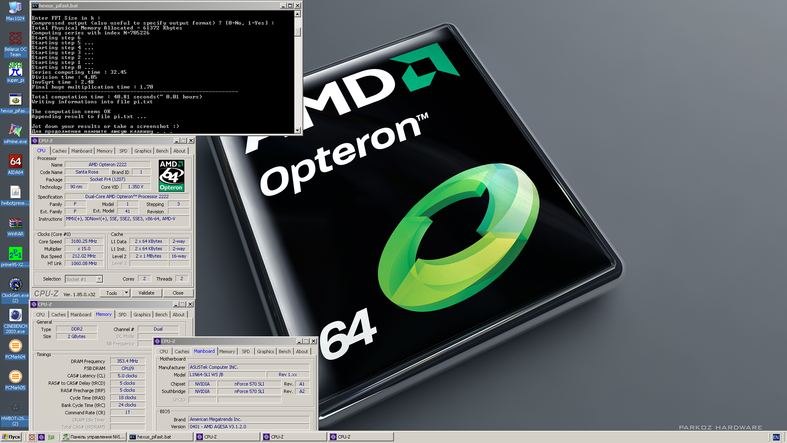Click the HT Link value 1060.08 MHz
Viewport: 787px width, 443px height.
(x=84, y=264)
